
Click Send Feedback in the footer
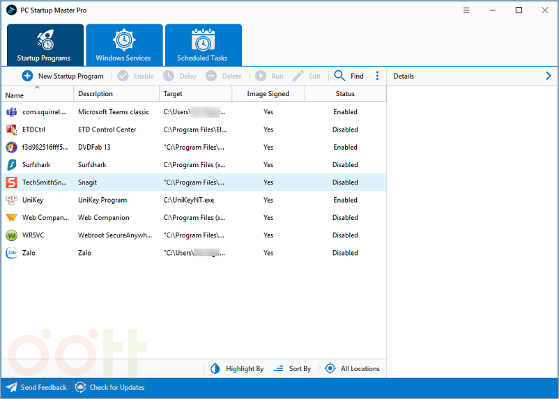[x=37, y=387]
